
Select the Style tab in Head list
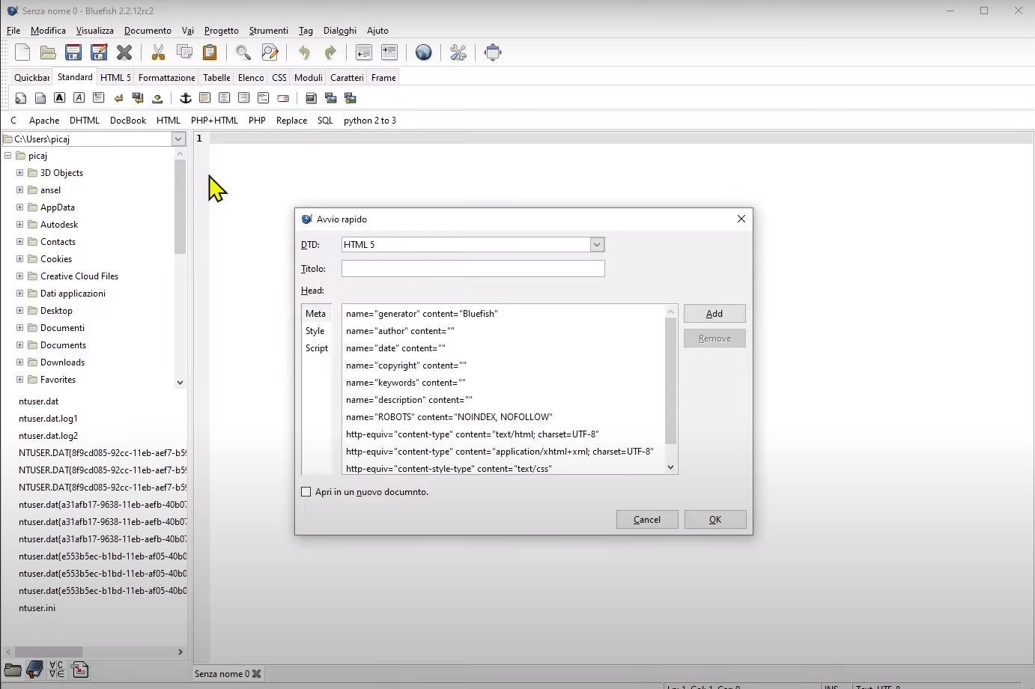click(315, 331)
